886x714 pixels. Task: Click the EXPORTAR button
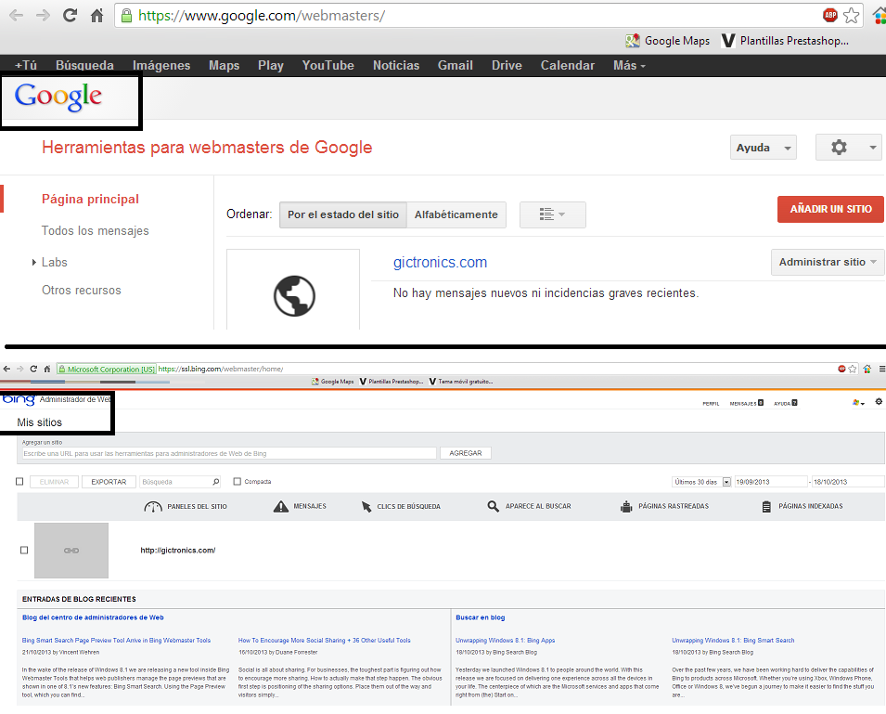[x=109, y=482]
